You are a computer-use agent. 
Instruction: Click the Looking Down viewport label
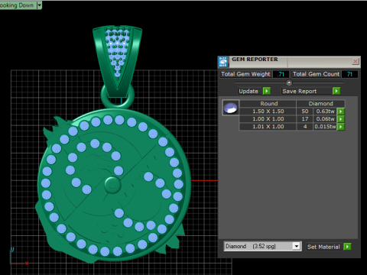click(17, 5)
